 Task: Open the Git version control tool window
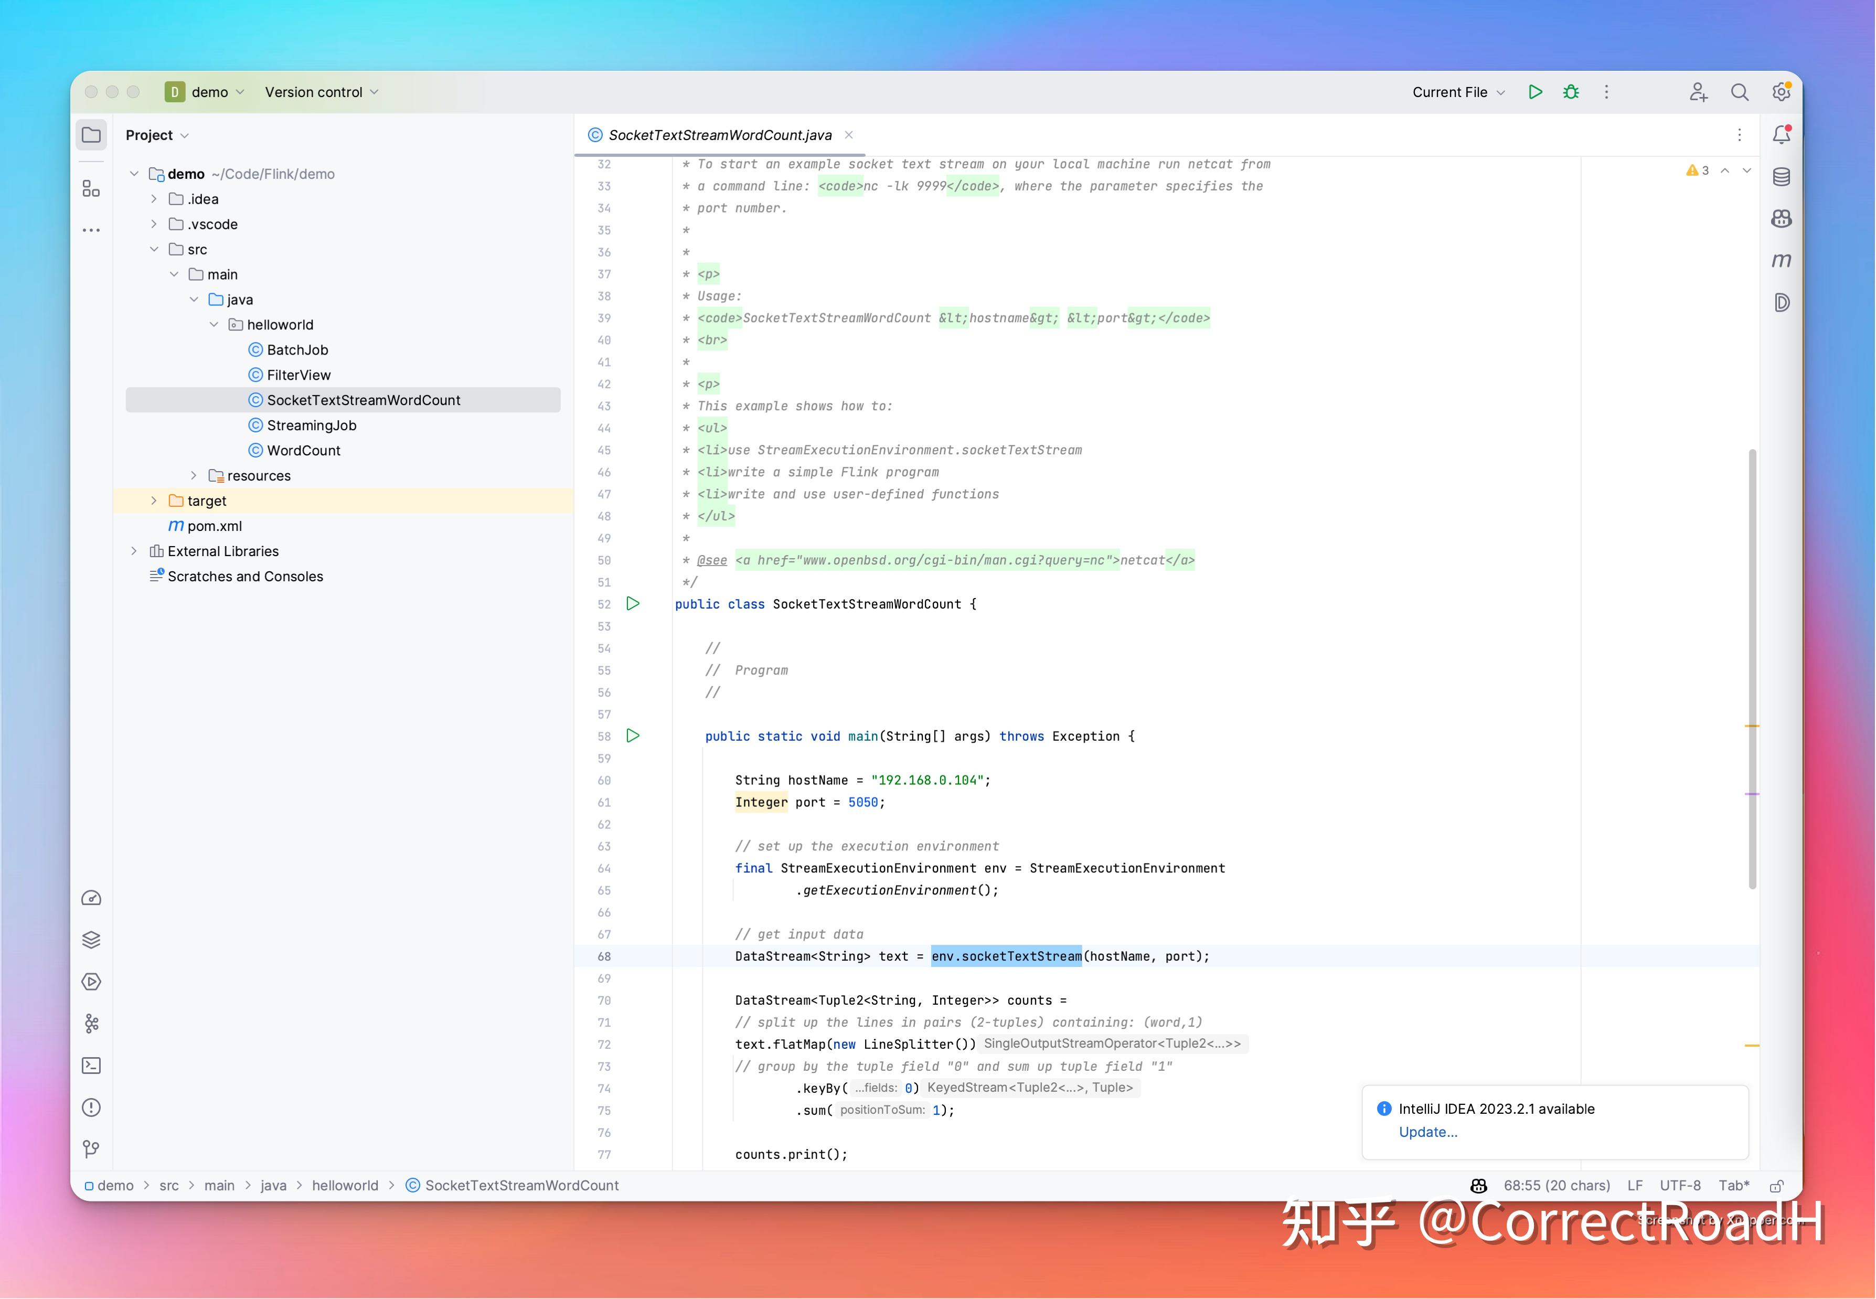coord(91,1148)
